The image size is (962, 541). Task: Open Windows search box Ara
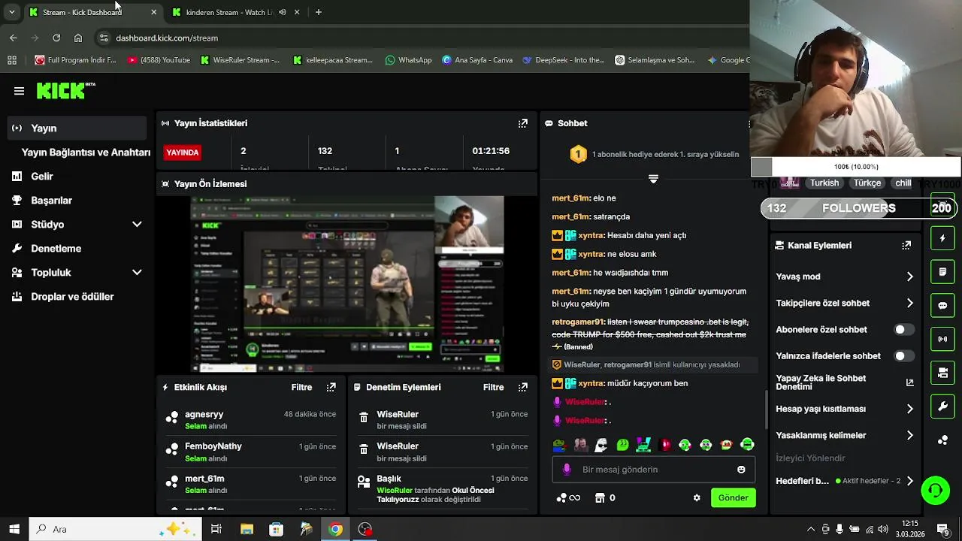click(115, 529)
